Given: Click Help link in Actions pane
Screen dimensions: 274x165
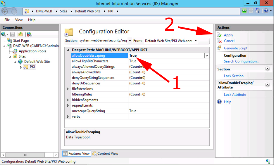Looking at the screenshot, I should coord(228,102).
